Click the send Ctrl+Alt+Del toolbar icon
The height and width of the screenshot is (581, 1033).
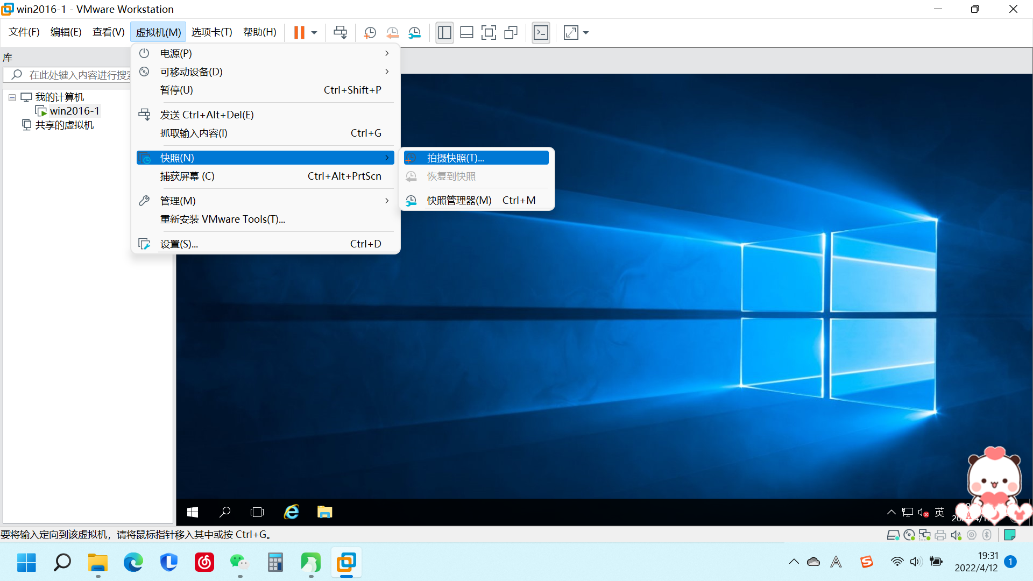pyautogui.click(x=340, y=33)
